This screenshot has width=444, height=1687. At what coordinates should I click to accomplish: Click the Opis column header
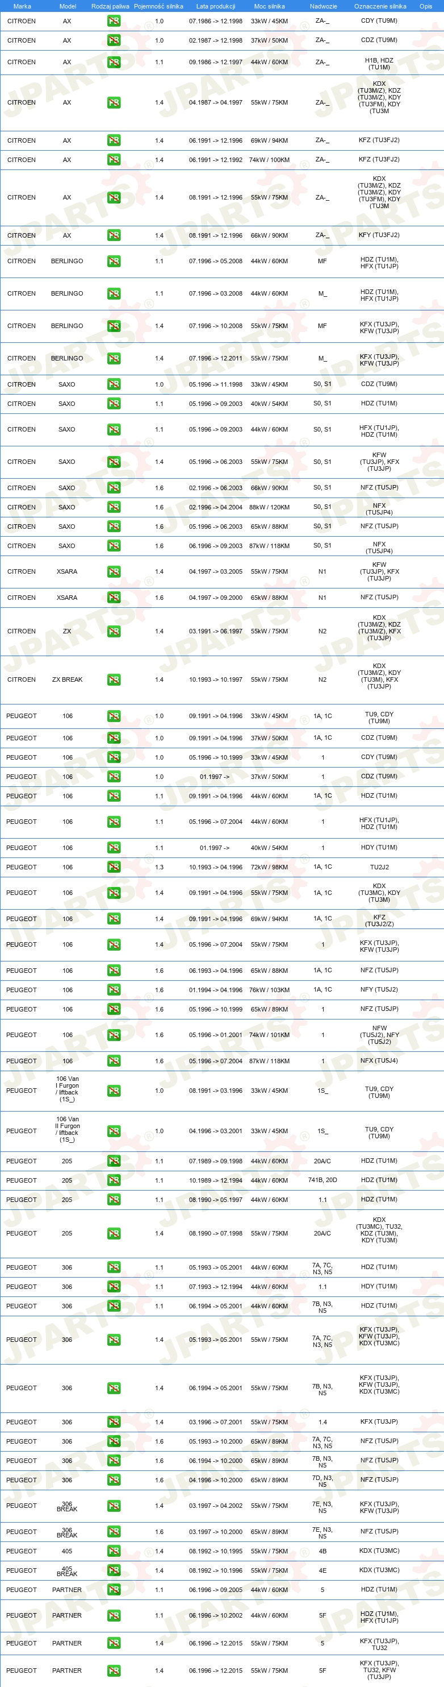pyautogui.click(x=426, y=7)
